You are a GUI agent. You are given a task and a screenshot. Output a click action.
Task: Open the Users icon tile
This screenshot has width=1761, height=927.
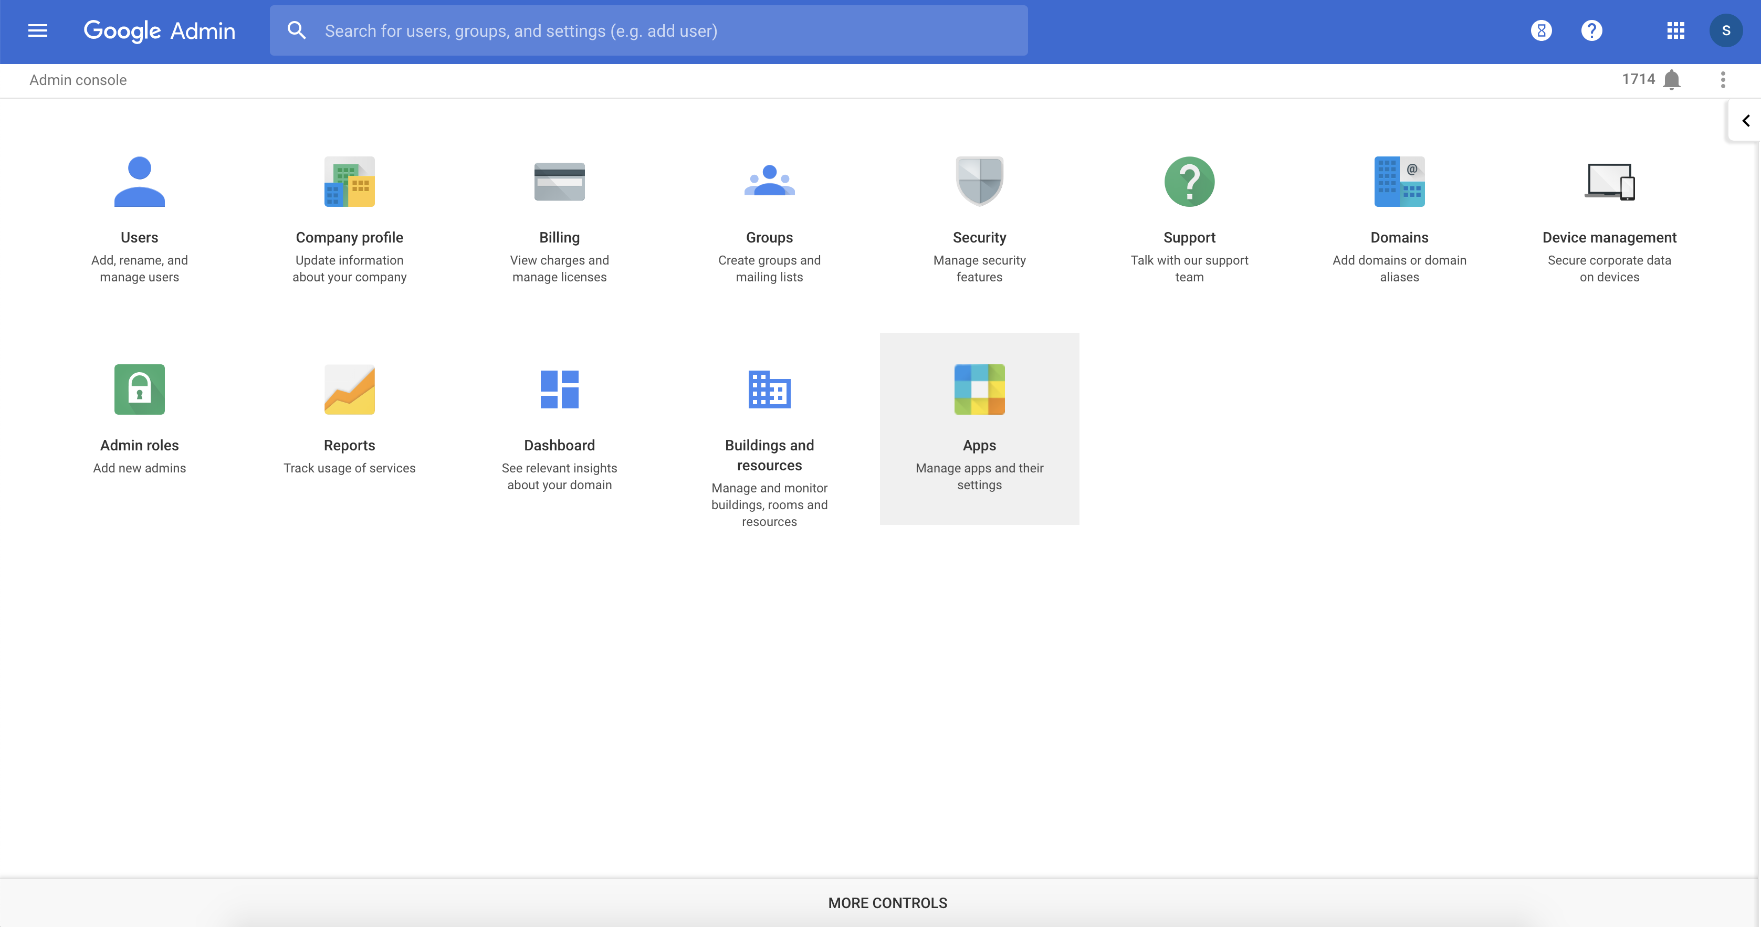pyautogui.click(x=140, y=182)
